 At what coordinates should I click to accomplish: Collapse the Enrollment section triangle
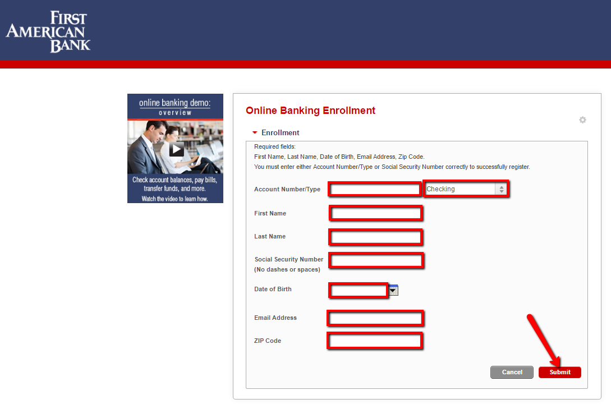(x=255, y=133)
